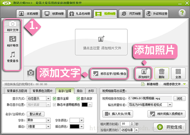This screenshot has height=135, width=190.
Task: Click the 默认样式 button
Action: (x=36, y=114)
